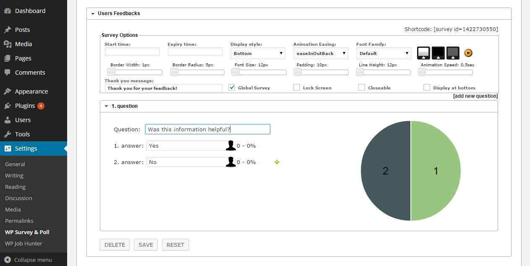Click the person icon beside No answer

(231, 162)
